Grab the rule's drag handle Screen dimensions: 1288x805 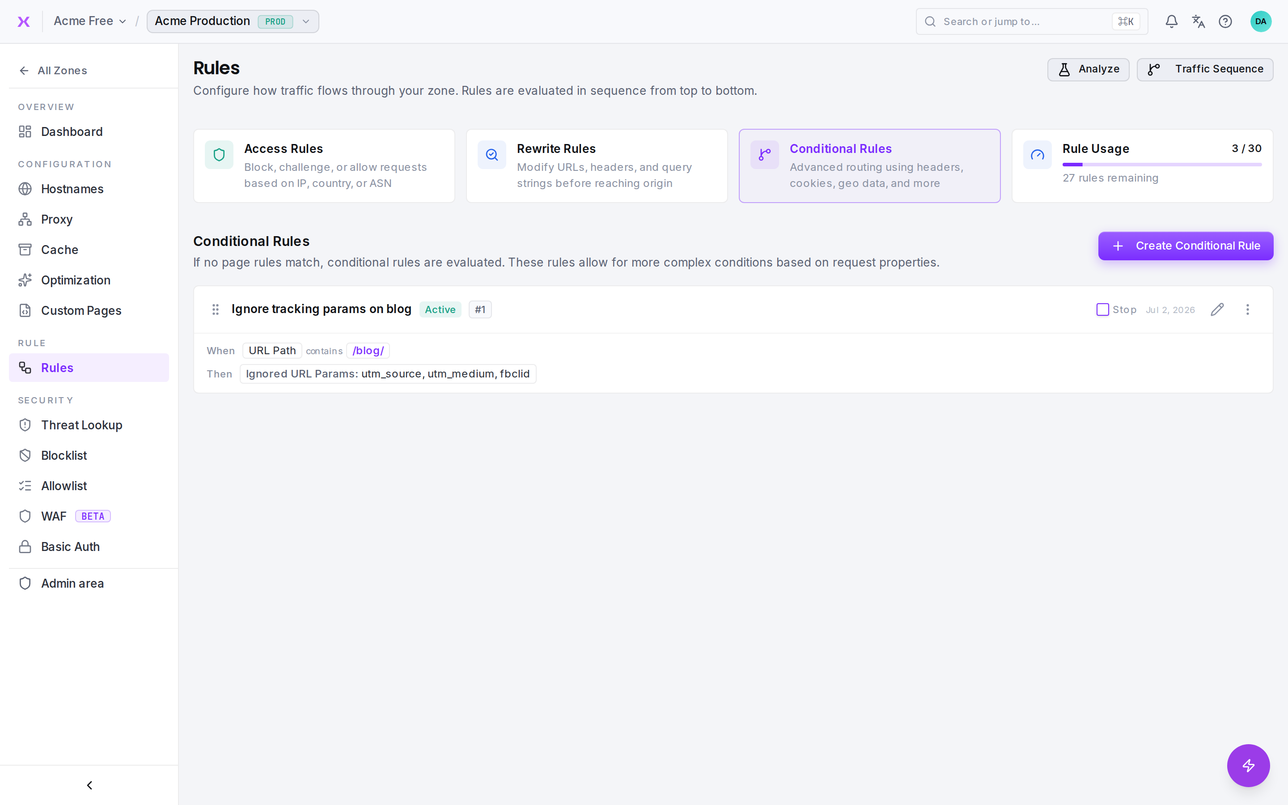(x=216, y=309)
